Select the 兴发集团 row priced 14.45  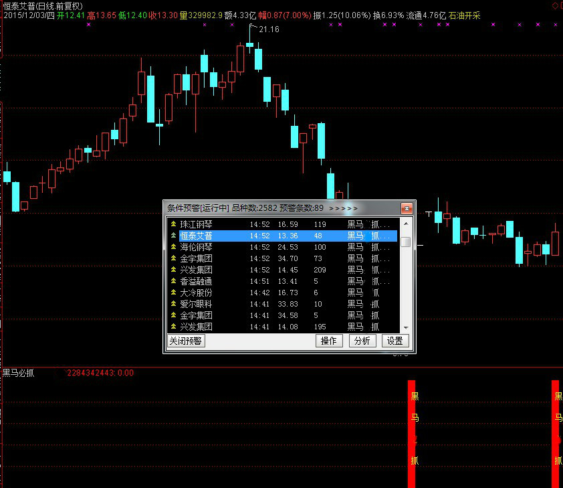click(x=282, y=270)
